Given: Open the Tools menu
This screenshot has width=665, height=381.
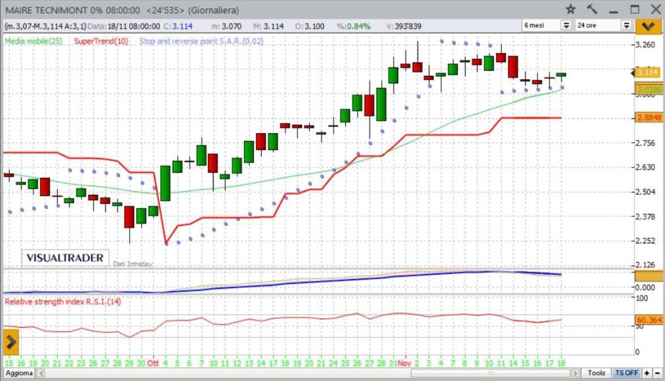Looking at the screenshot, I should pyautogui.click(x=596, y=373).
